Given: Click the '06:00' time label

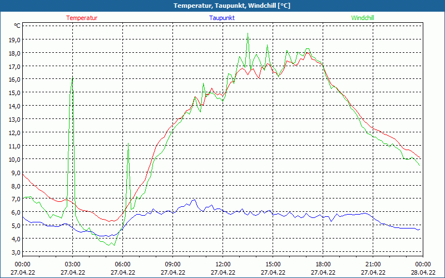Looking at the screenshot, I should coord(122,265).
